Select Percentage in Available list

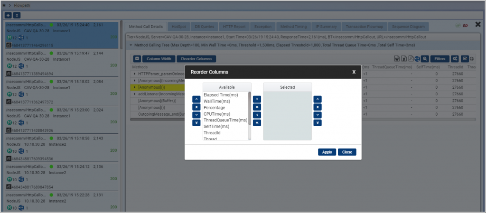tap(225, 107)
